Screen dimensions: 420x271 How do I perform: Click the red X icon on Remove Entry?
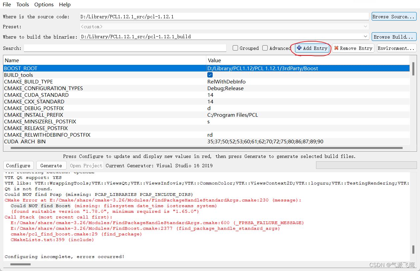(x=336, y=48)
